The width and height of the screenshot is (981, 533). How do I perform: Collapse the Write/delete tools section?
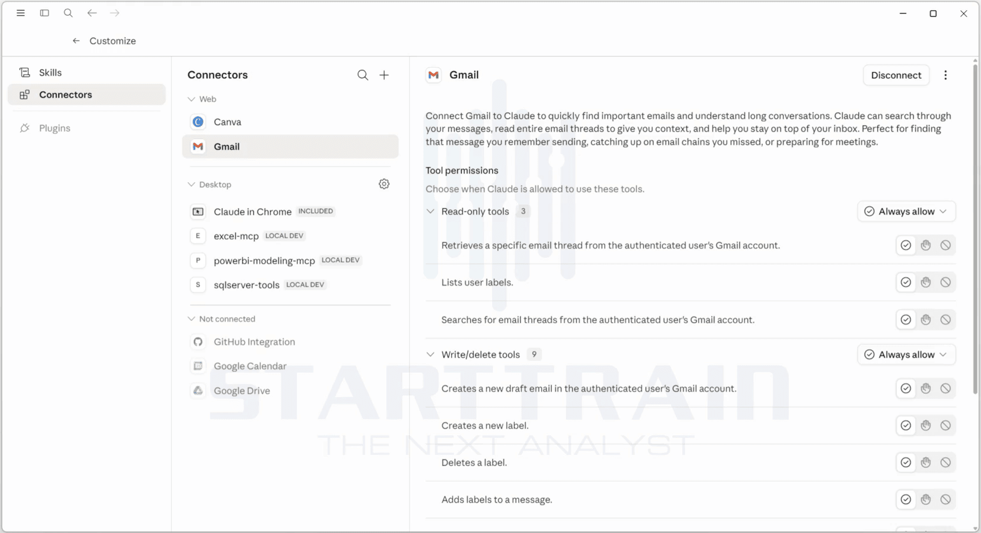[431, 354]
